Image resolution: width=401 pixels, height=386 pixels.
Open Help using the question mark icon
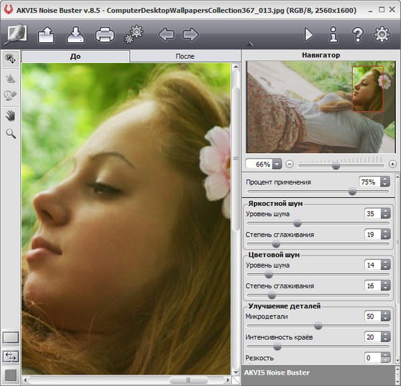coord(358,34)
